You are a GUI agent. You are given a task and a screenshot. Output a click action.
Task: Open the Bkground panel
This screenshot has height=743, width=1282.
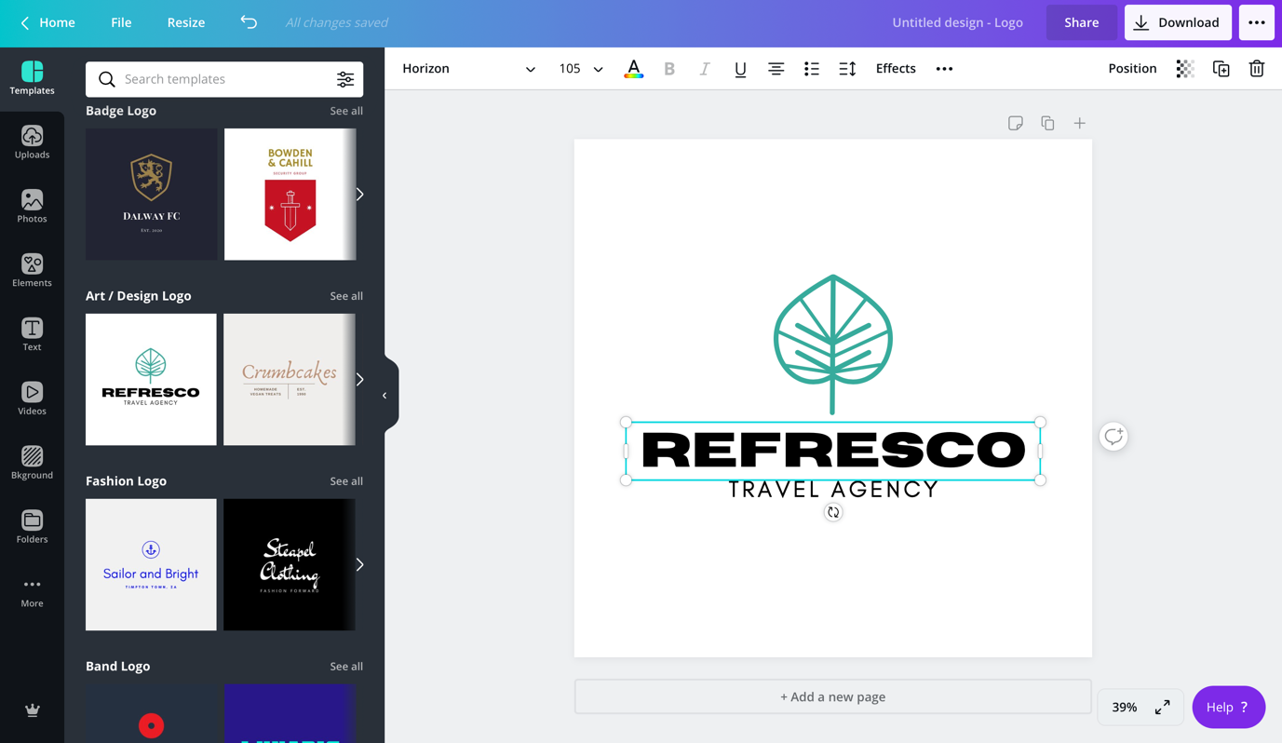tap(32, 464)
